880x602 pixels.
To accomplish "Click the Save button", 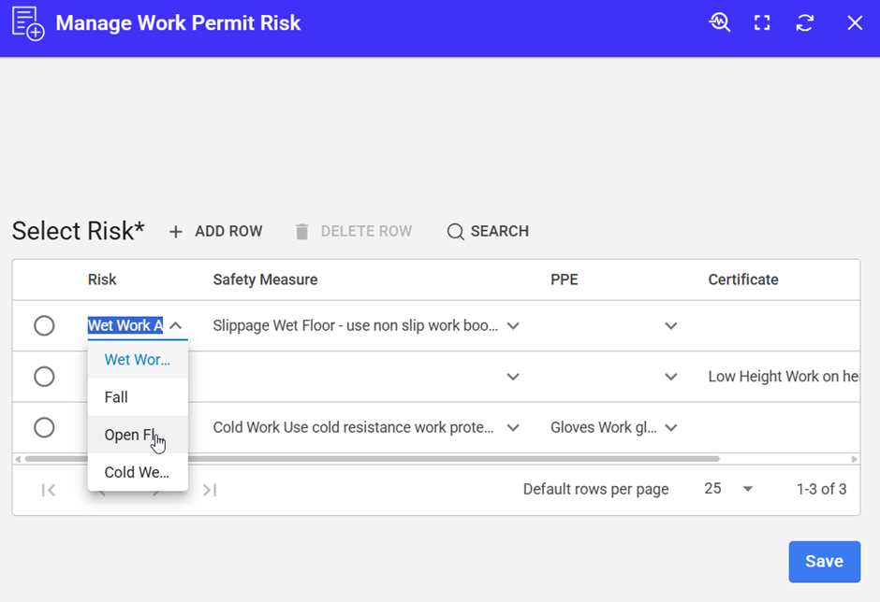I will coord(824,561).
